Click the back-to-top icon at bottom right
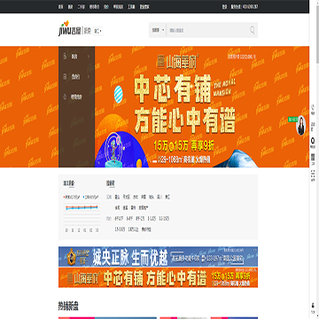This screenshot has width=319, height=319. [x=313, y=306]
